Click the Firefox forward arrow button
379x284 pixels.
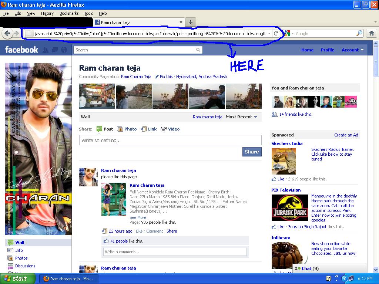pos(16,33)
